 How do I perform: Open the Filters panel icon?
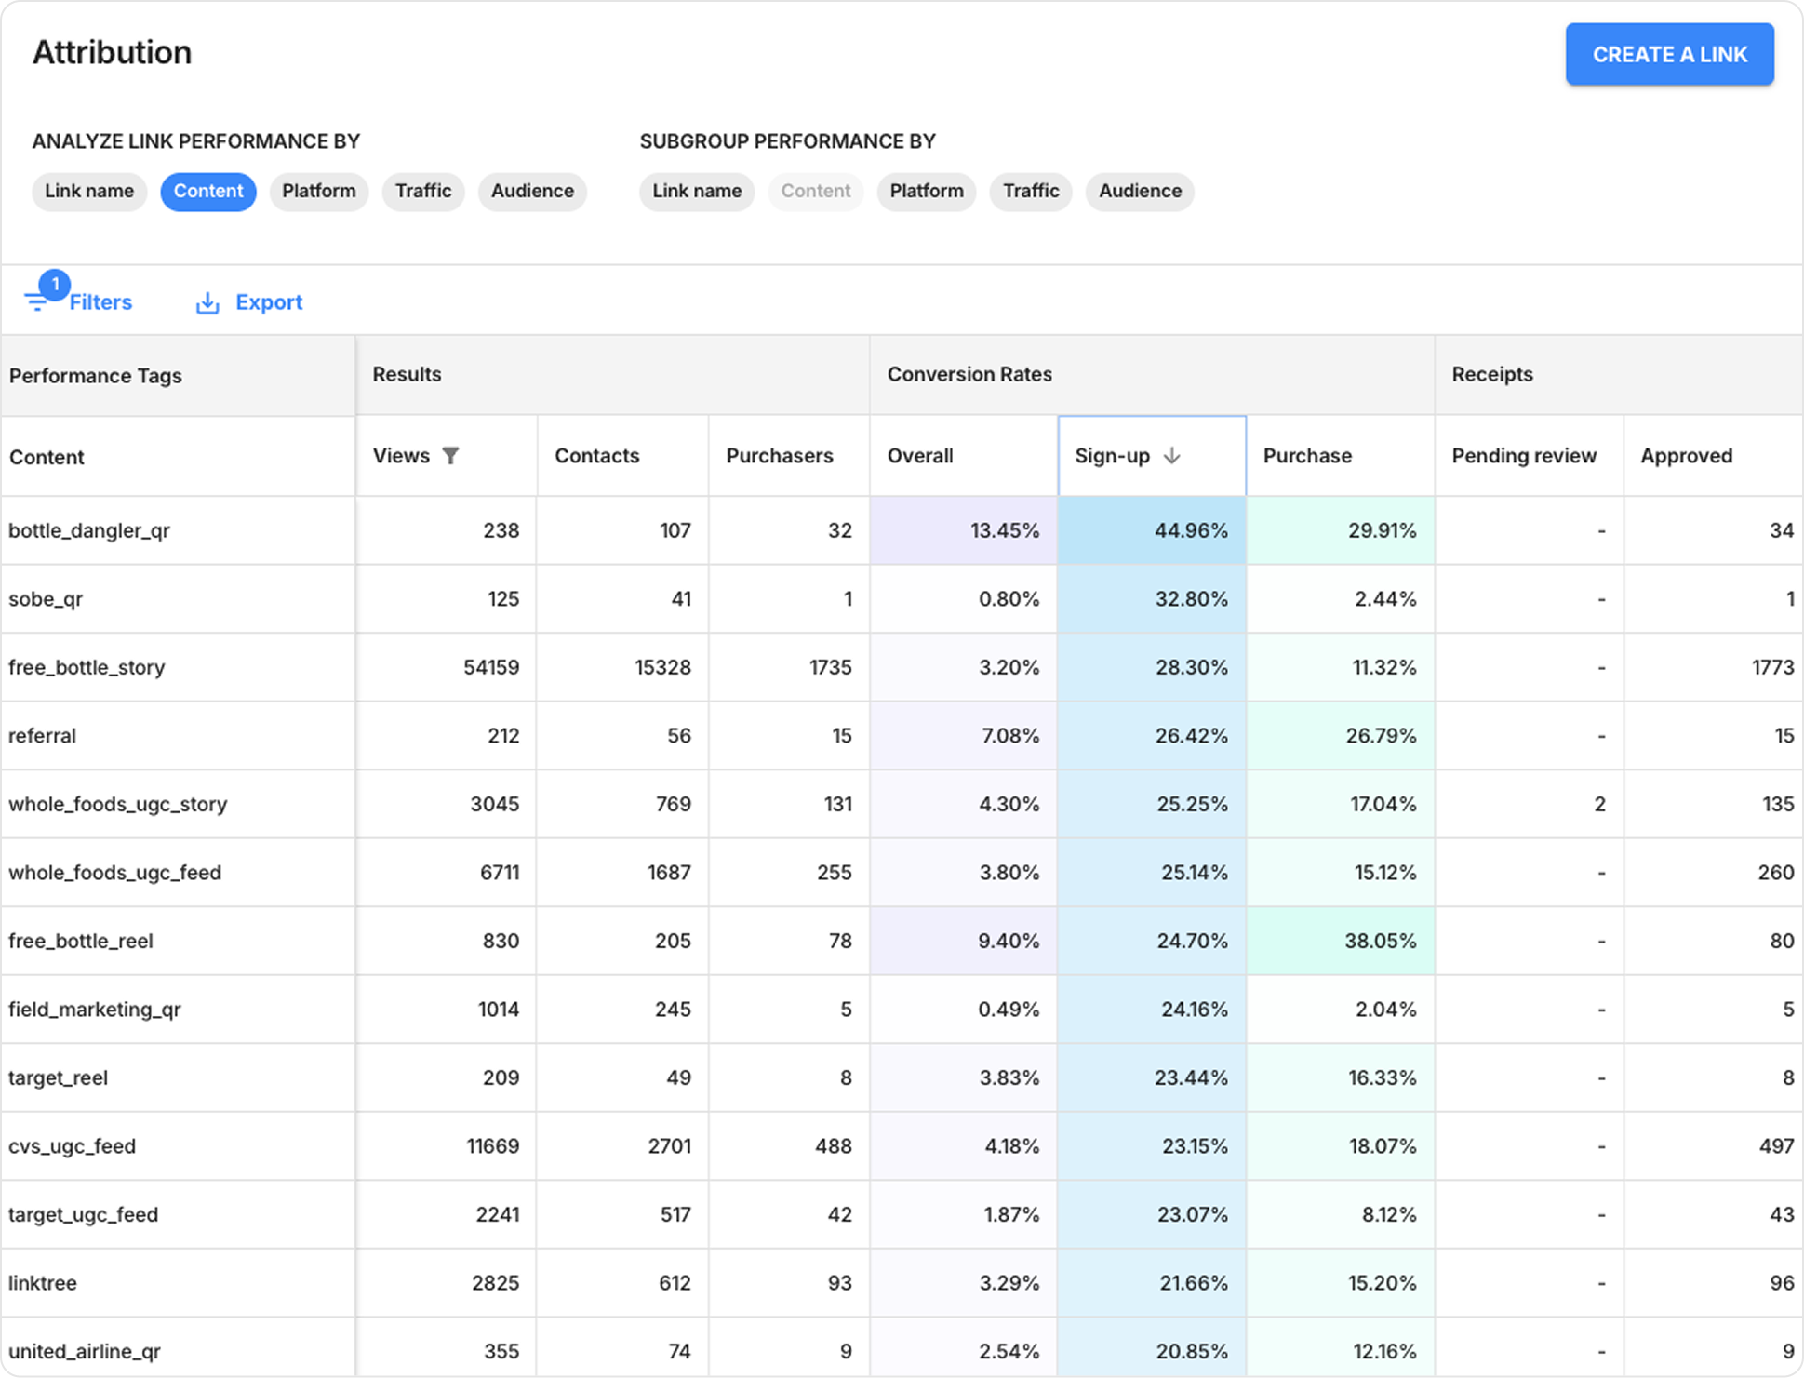(35, 303)
